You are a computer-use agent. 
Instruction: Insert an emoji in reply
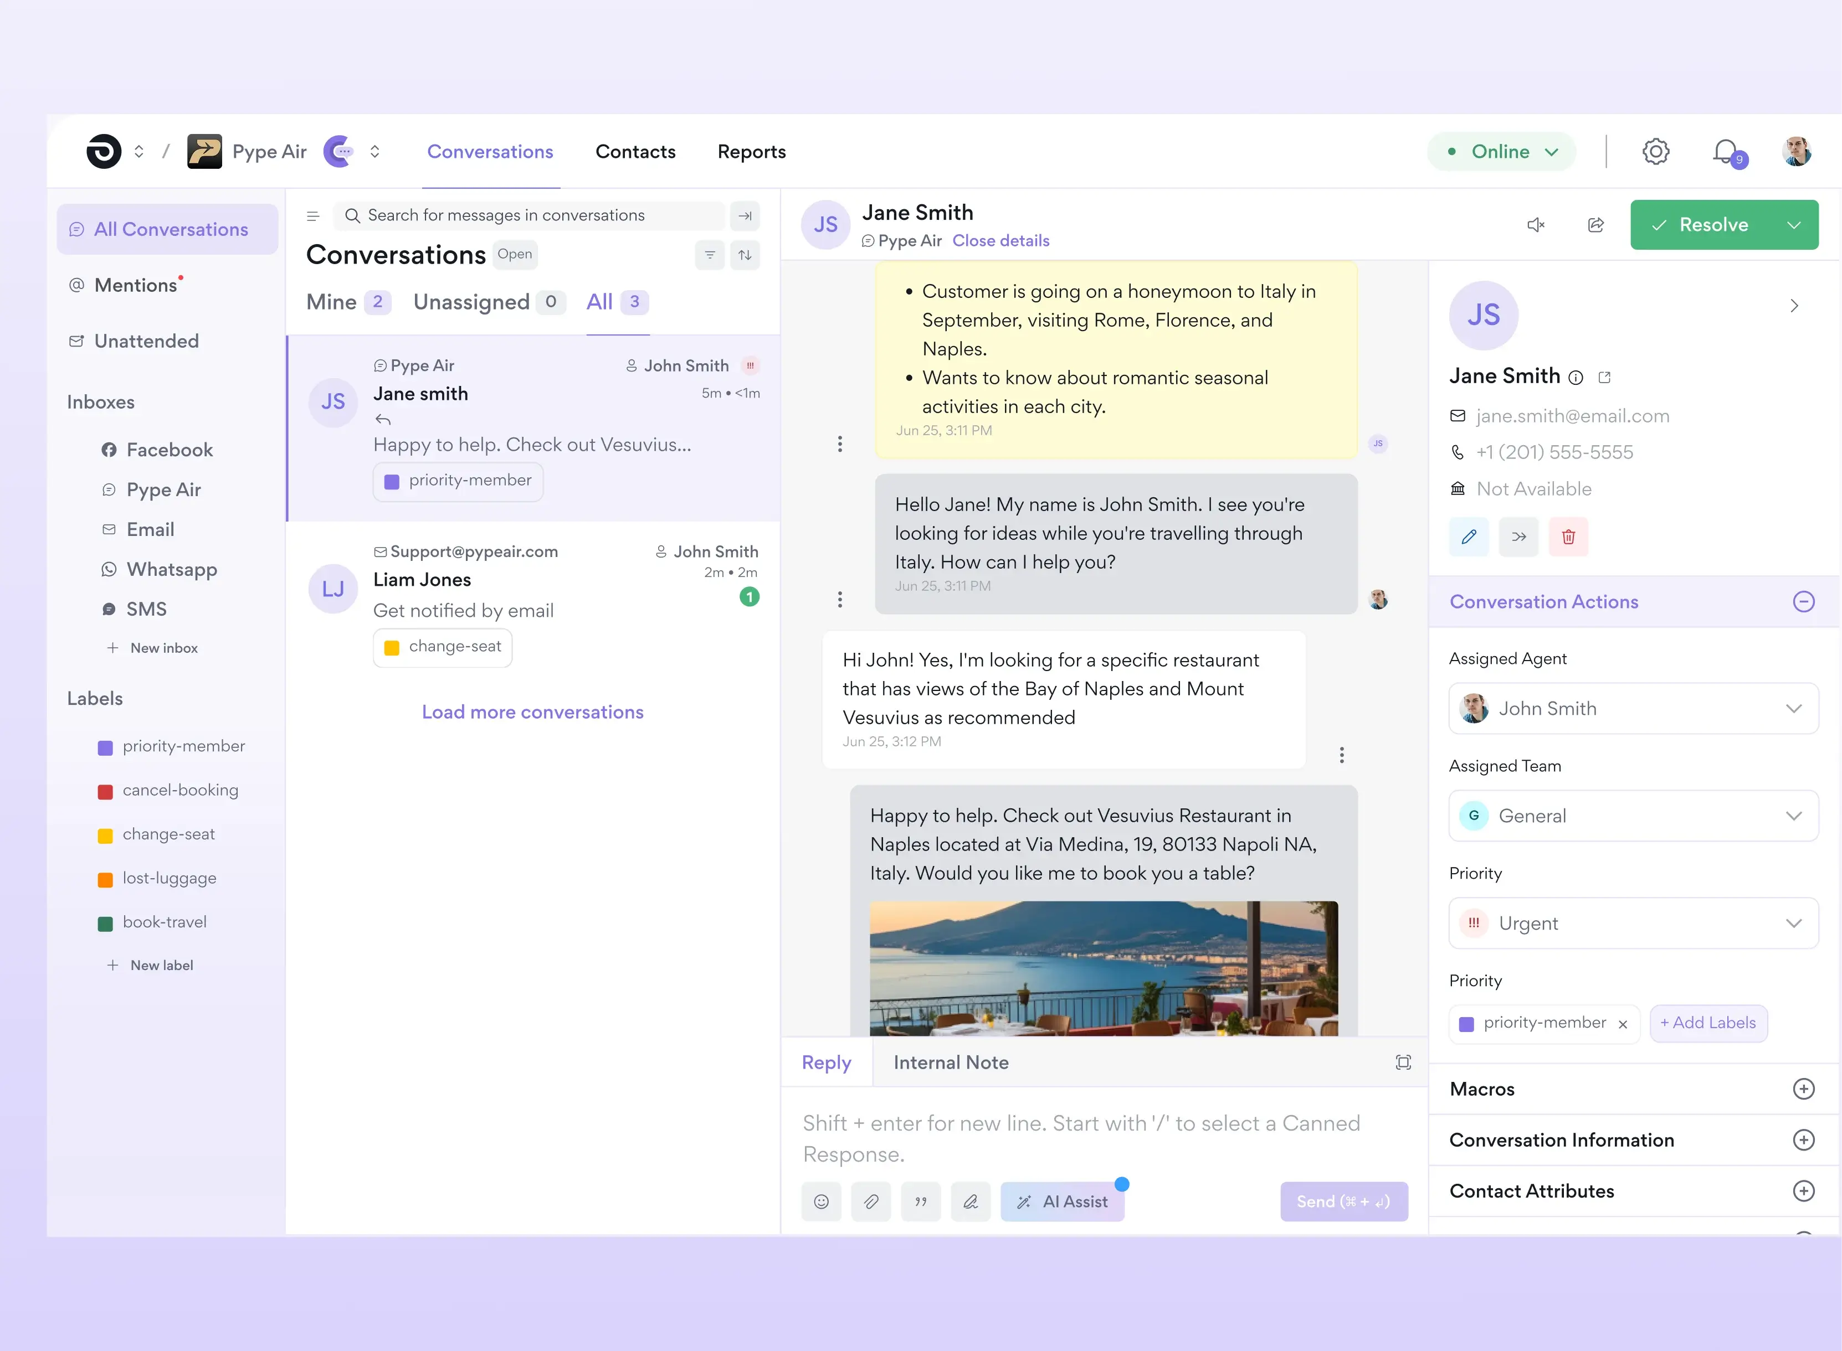[x=822, y=1202]
